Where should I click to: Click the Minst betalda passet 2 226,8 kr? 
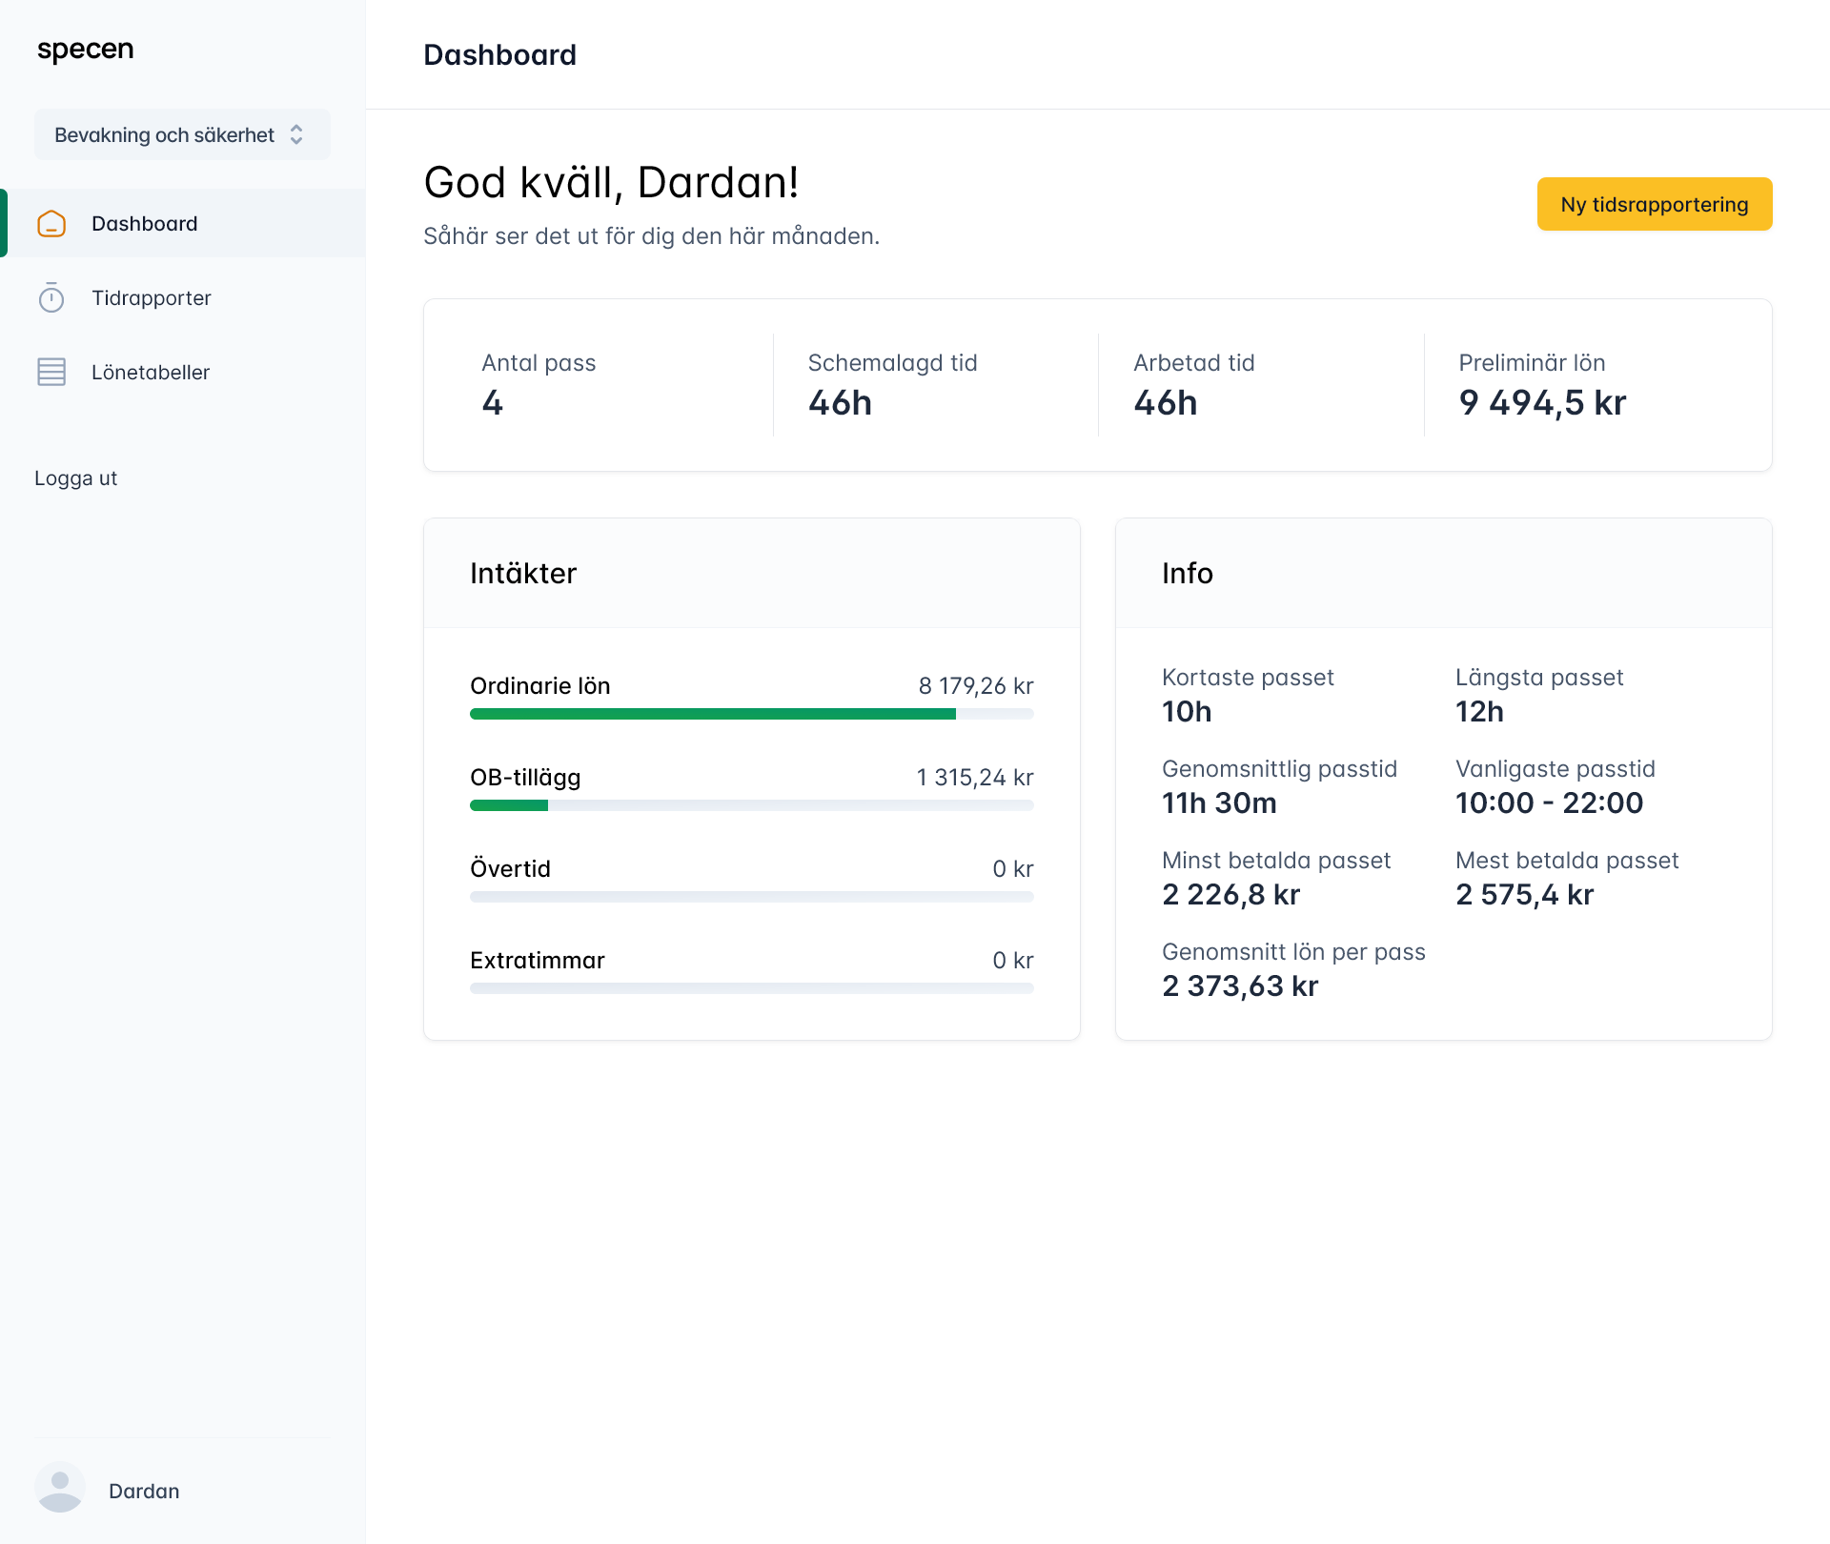pyautogui.click(x=1230, y=894)
